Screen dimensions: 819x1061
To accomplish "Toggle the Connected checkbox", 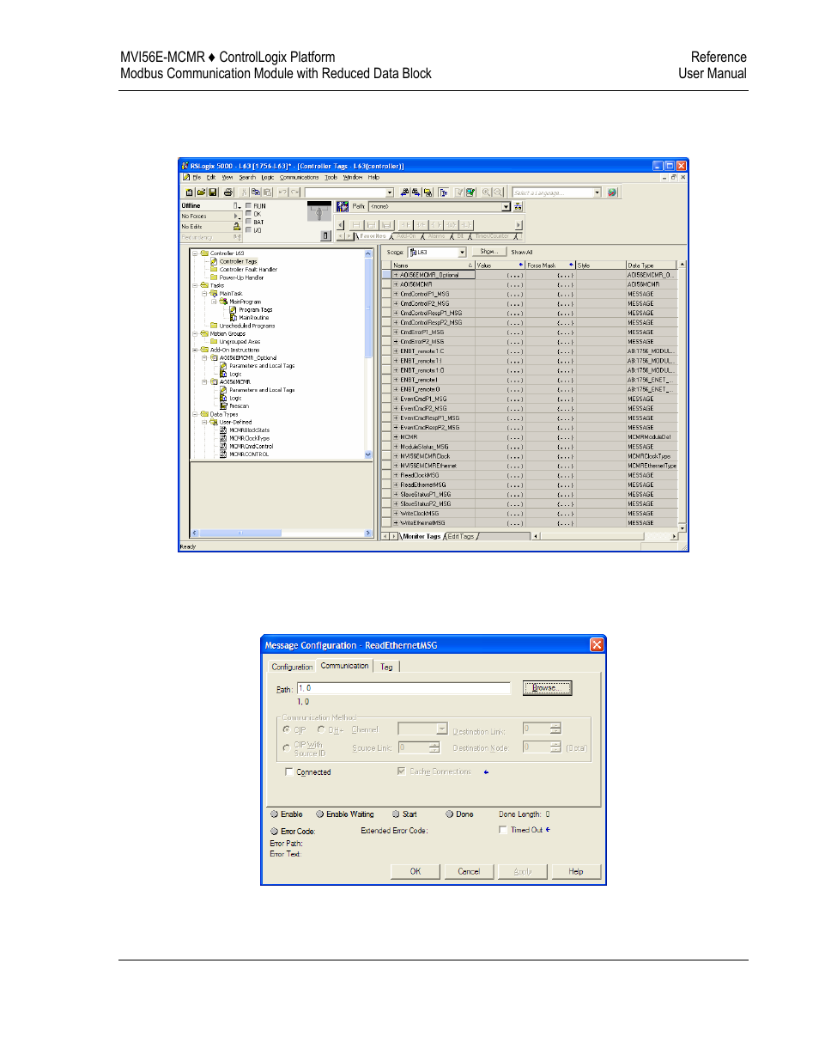I will [288, 771].
